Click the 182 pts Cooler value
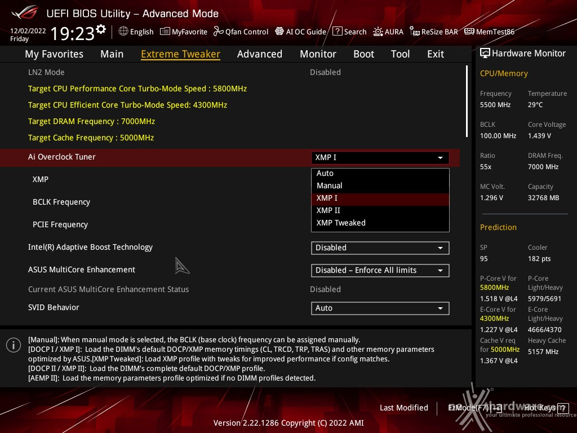577x433 pixels. (539, 259)
